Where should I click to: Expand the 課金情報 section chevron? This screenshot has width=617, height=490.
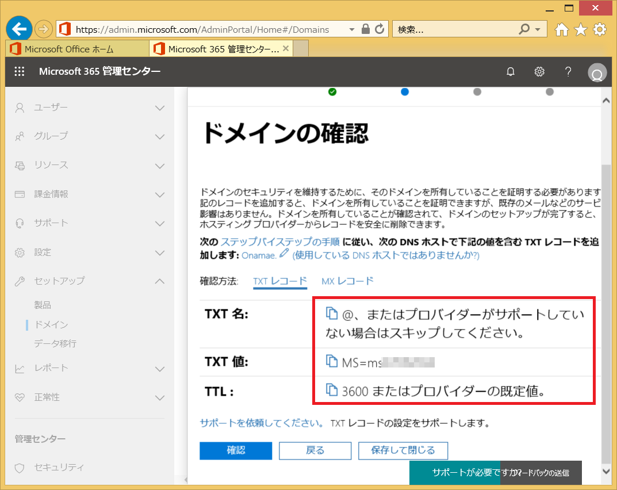(159, 194)
